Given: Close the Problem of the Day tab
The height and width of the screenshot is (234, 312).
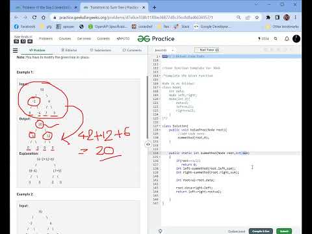Looking at the screenshot, I should click(75, 8).
